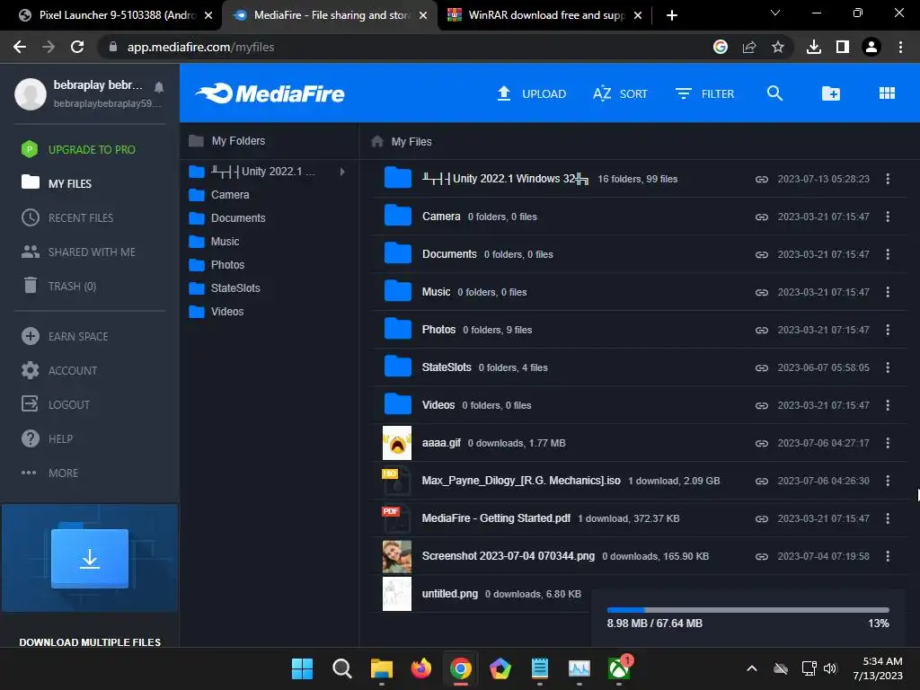The image size is (920, 690).
Task: Copy share link for Photos folder row
Action: pos(762,330)
